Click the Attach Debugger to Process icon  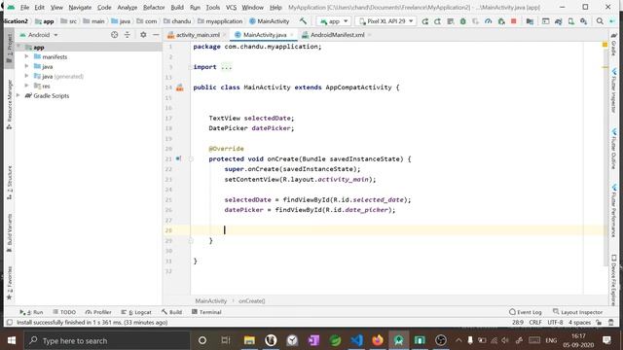point(501,21)
